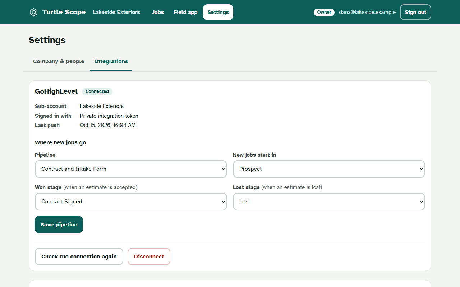Click the Sub-account label
460x287 pixels.
coord(51,106)
